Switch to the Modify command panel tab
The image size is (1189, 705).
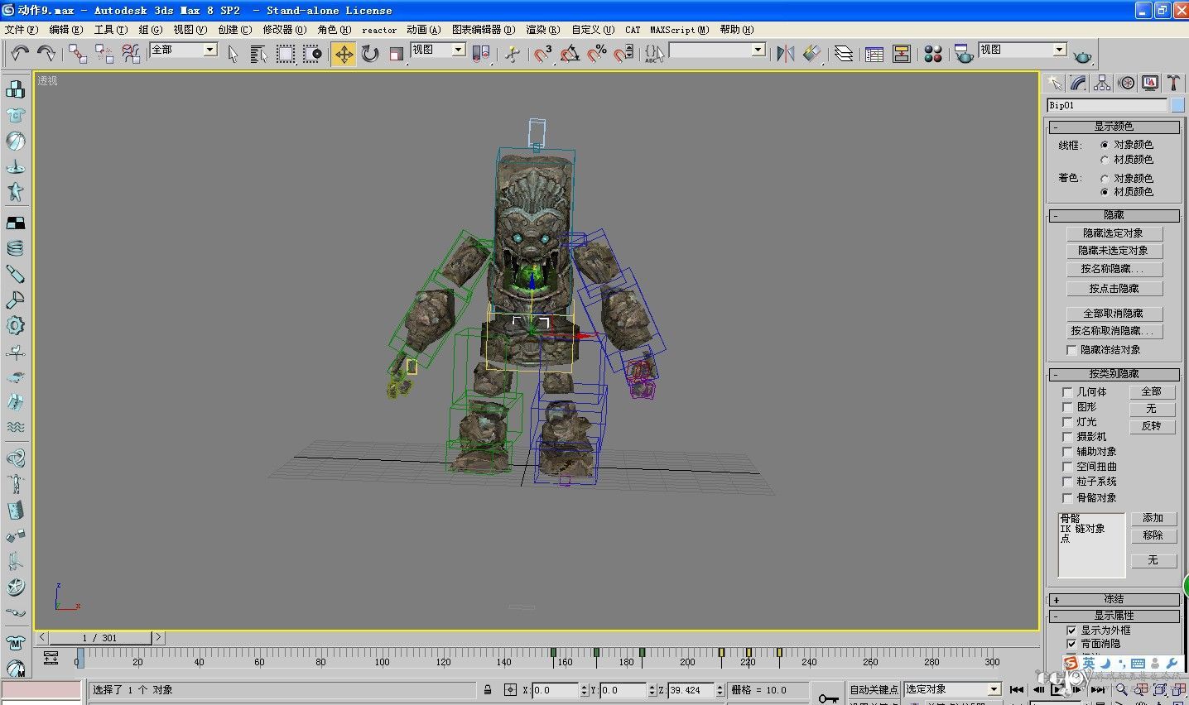(1078, 83)
